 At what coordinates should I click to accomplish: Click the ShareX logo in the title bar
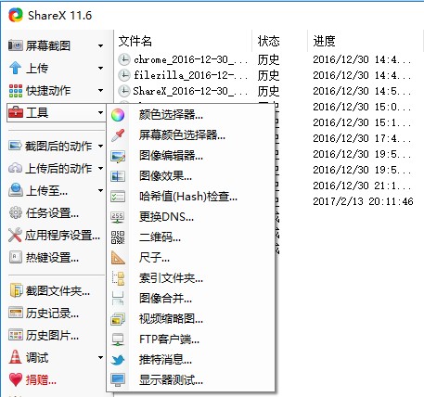tap(16, 15)
